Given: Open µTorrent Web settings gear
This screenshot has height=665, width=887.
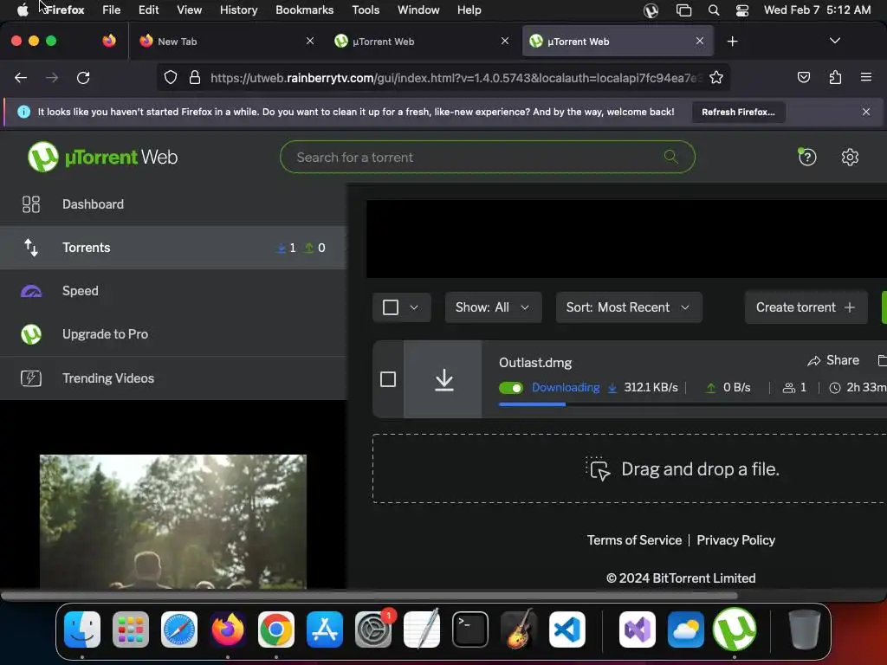Looking at the screenshot, I should click(850, 158).
